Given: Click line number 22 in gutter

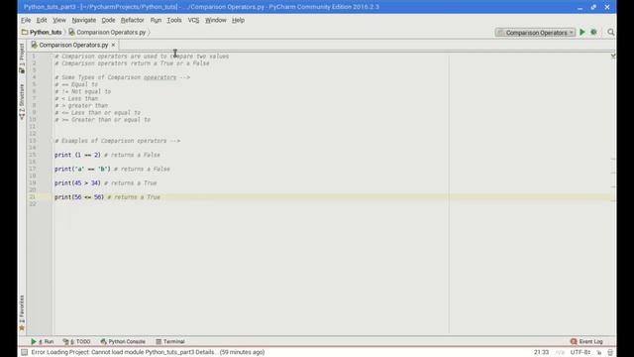Looking at the screenshot, I should 33,204.
